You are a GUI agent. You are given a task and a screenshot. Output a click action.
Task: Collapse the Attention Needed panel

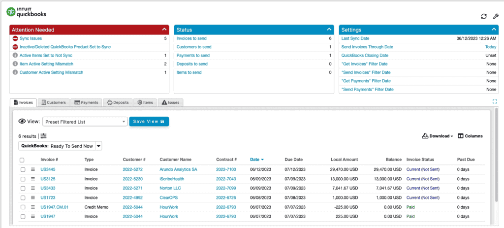click(164, 30)
